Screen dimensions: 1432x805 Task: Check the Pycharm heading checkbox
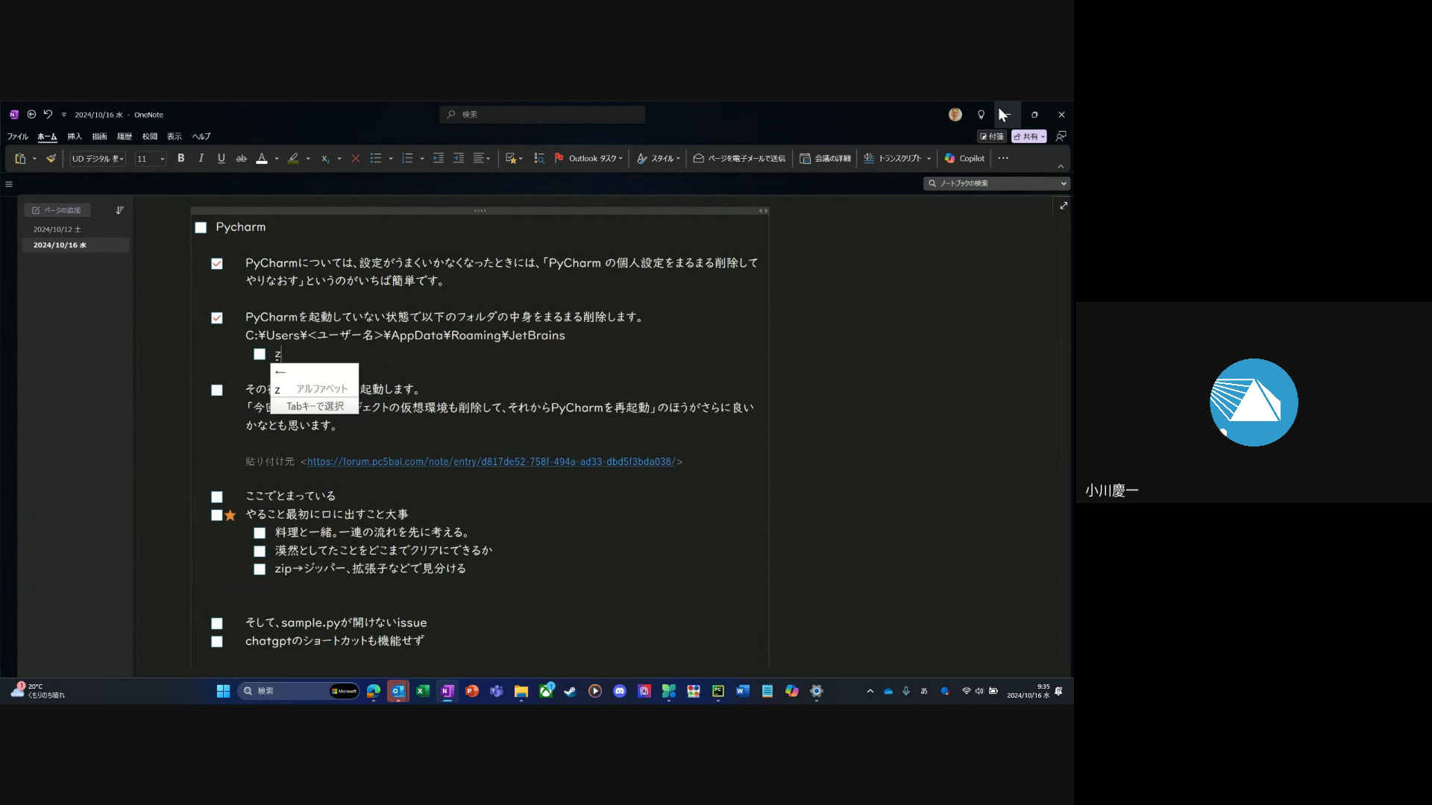201,228
